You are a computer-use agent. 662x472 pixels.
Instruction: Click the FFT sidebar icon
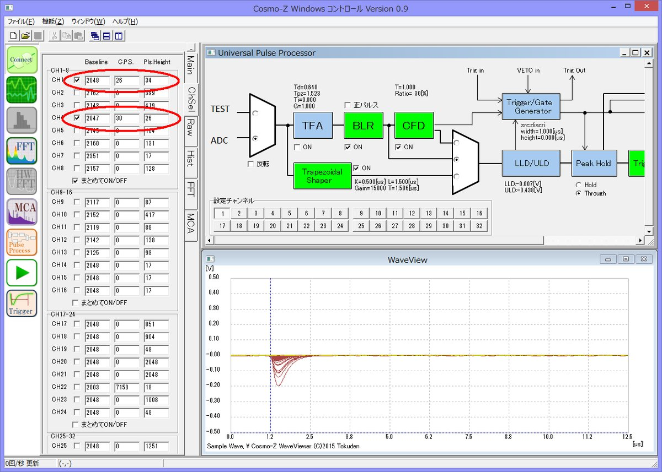(x=22, y=151)
